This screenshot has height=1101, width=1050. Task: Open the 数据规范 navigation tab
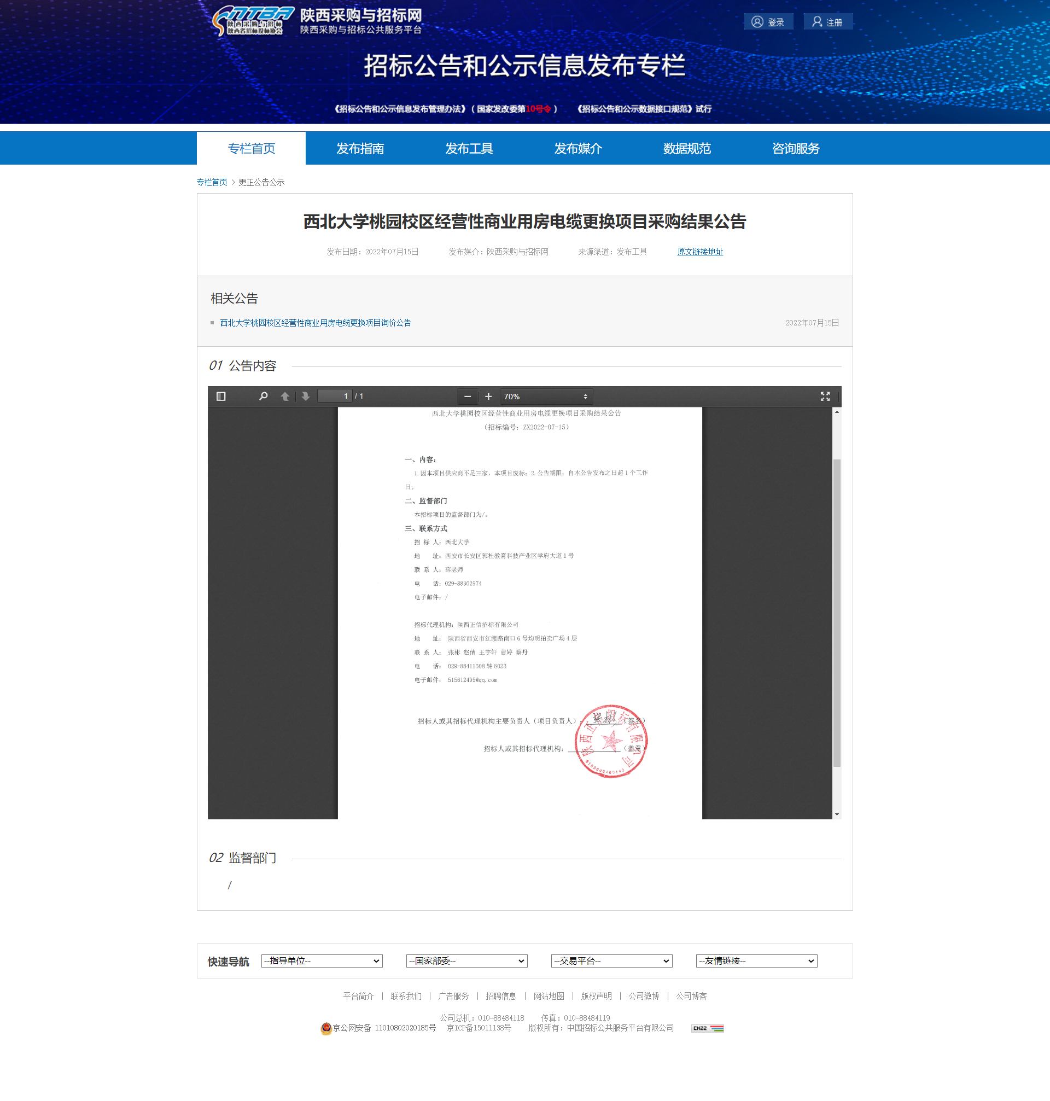point(687,148)
